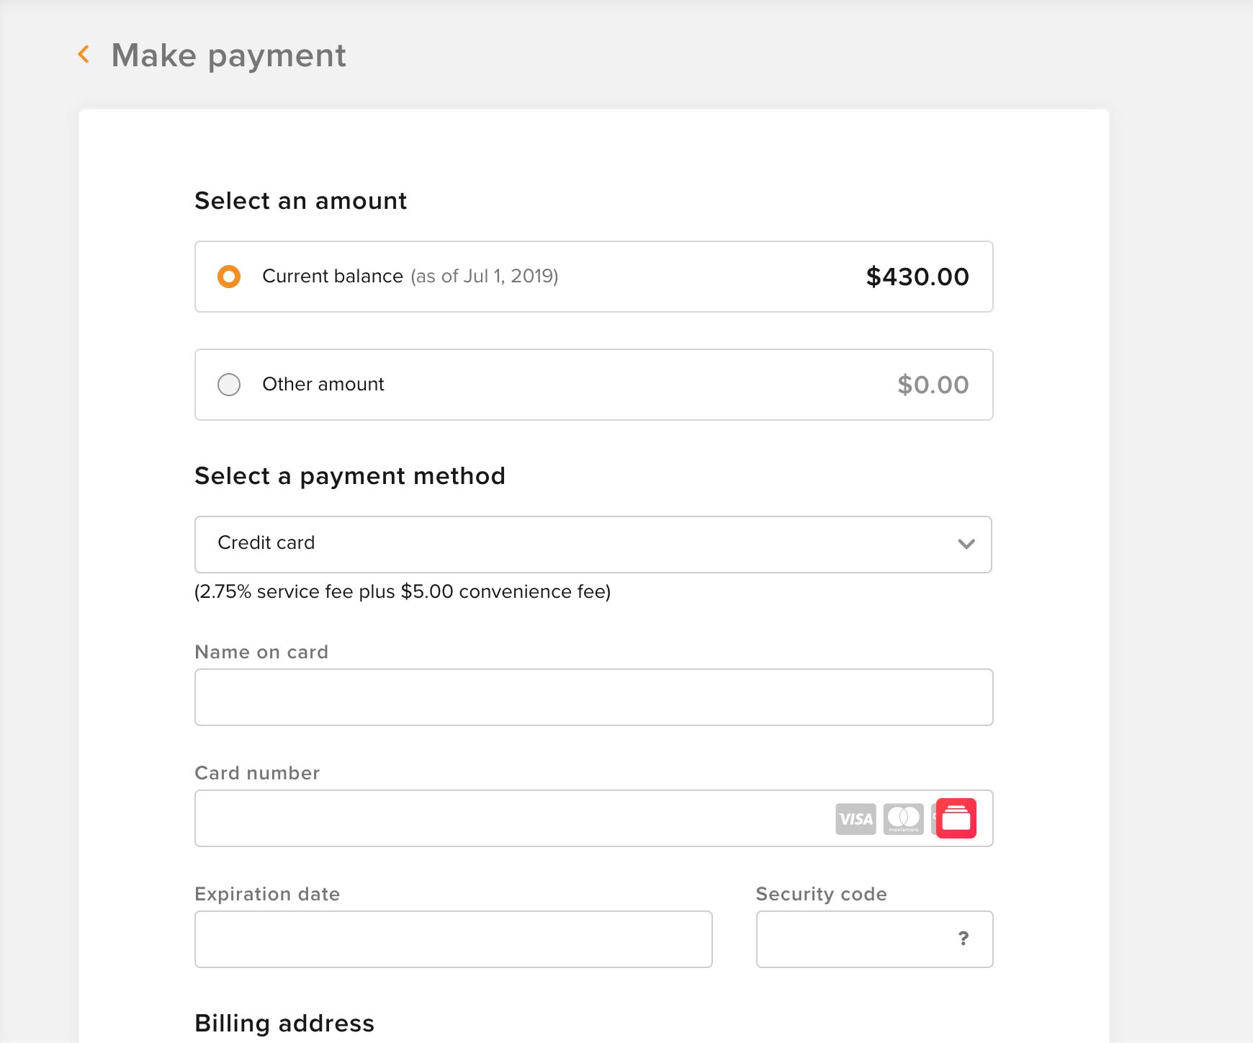Image resolution: width=1253 pixels, height=1043 pixels.
Task: Click the Expiration date field
Action: point(454,939)
